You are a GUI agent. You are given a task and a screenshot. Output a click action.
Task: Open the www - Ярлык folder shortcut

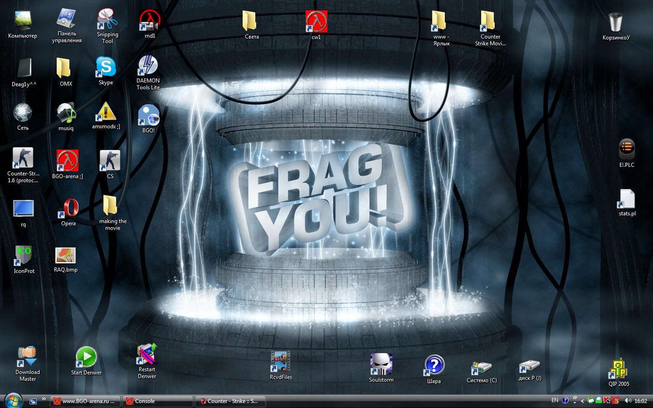441,28
